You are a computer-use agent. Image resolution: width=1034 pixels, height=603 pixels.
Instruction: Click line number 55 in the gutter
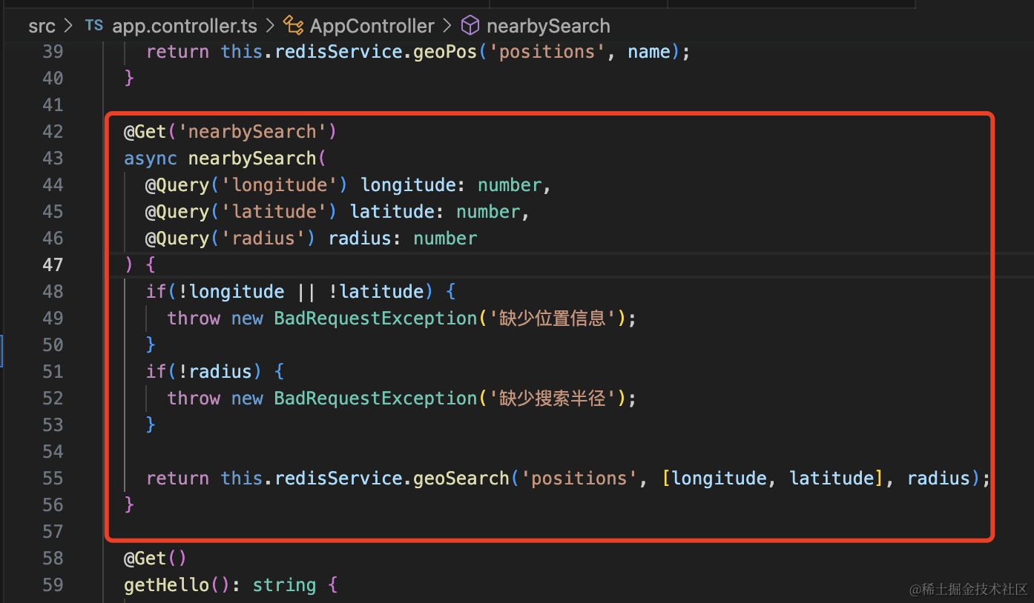coord(53,478)
